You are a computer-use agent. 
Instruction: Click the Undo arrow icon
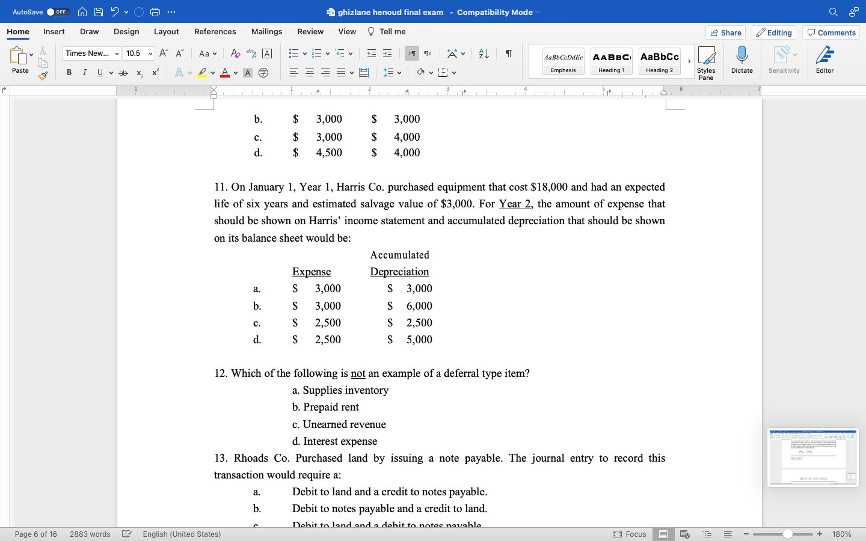pyautogui.click(x=115, y=12)
